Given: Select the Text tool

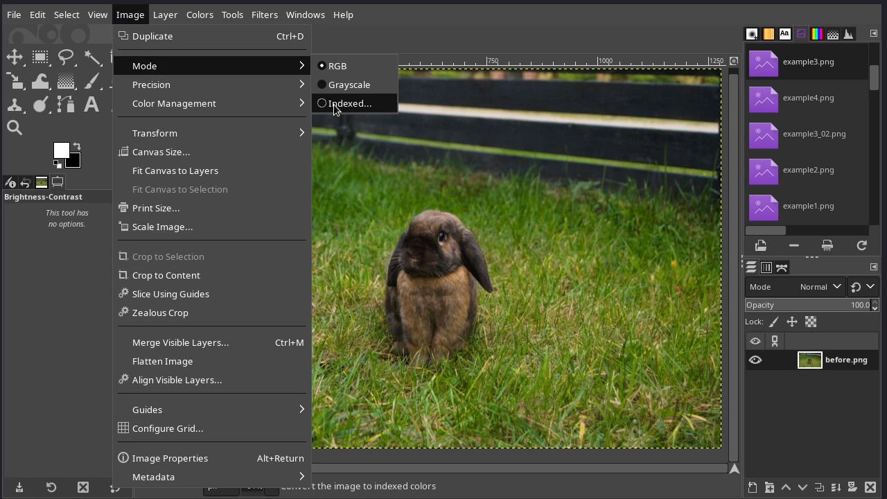Looking at the screenshot, I should (x=91, y=105).
